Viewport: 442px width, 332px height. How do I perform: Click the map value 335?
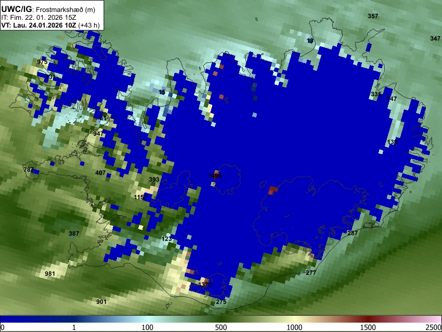tap(376, 94)
